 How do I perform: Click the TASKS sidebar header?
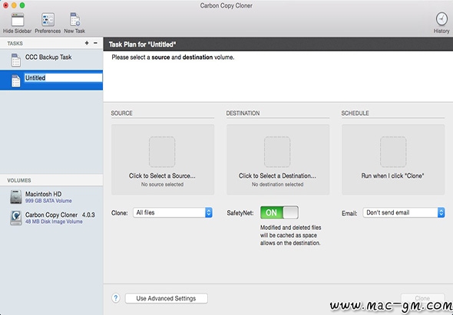point(15,43)
